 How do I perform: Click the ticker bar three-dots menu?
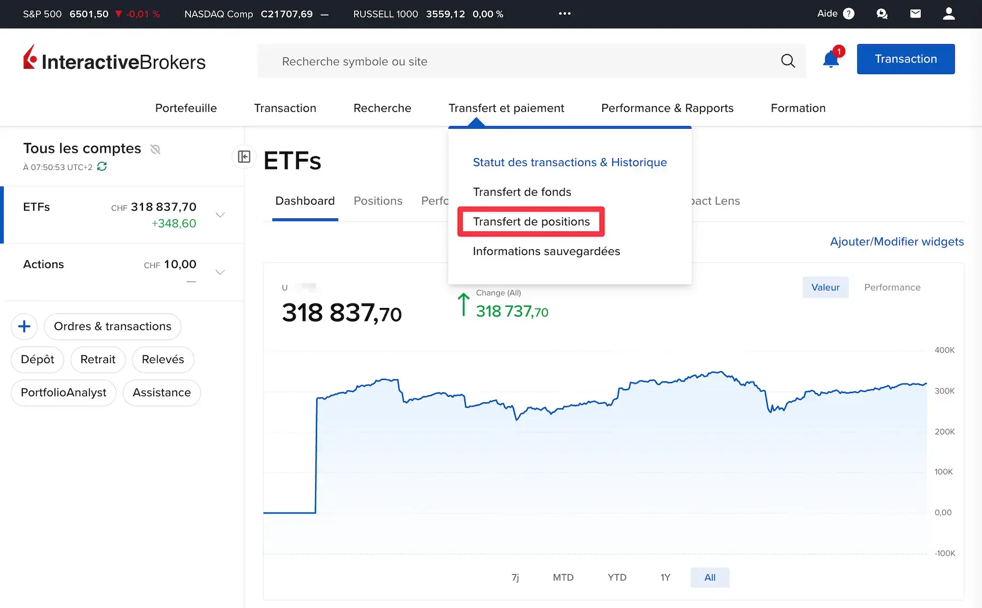(565, 14)
